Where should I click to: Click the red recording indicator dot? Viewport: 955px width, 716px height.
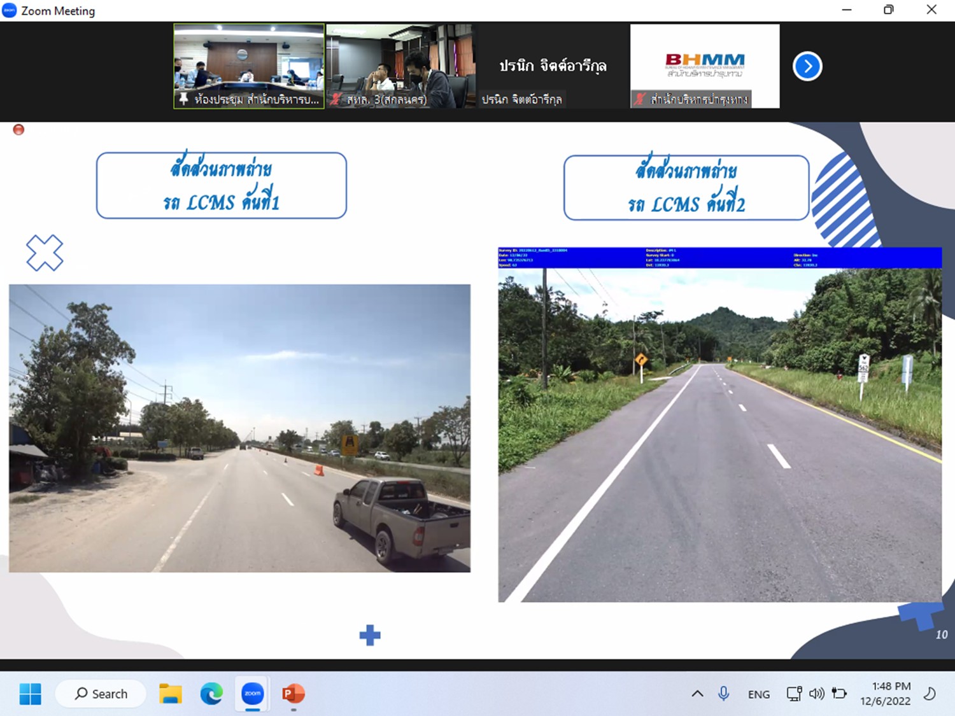(x=18, y=130)
